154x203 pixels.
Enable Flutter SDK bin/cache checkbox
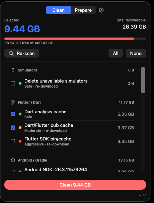[x=13, y=141]
